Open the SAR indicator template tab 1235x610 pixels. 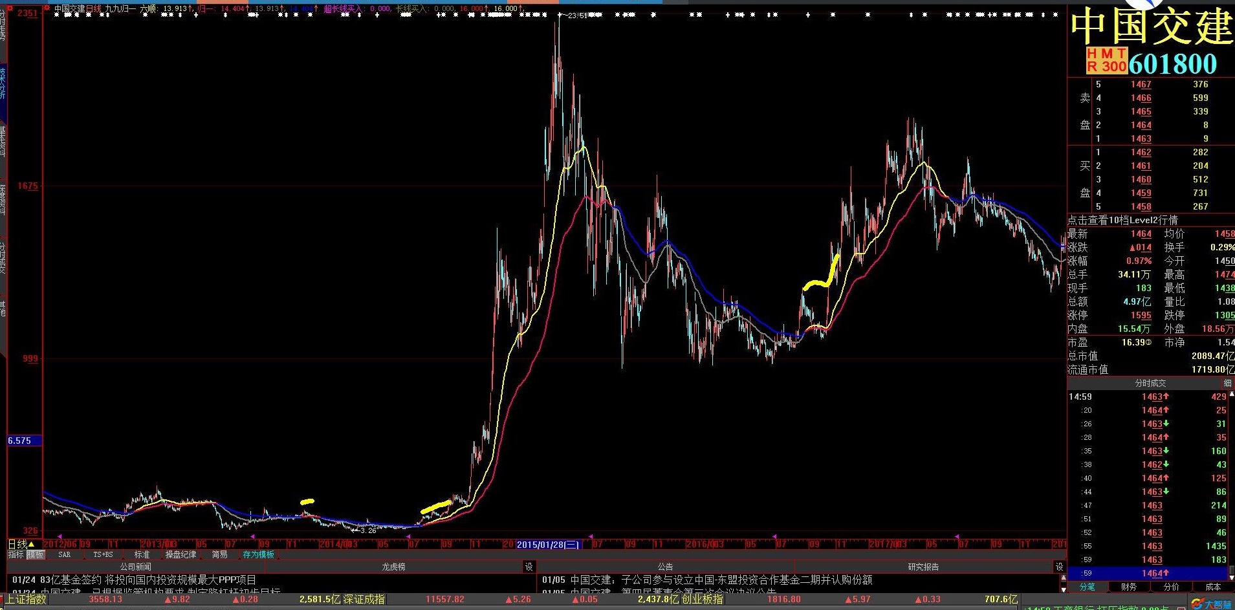coord(64,554)
